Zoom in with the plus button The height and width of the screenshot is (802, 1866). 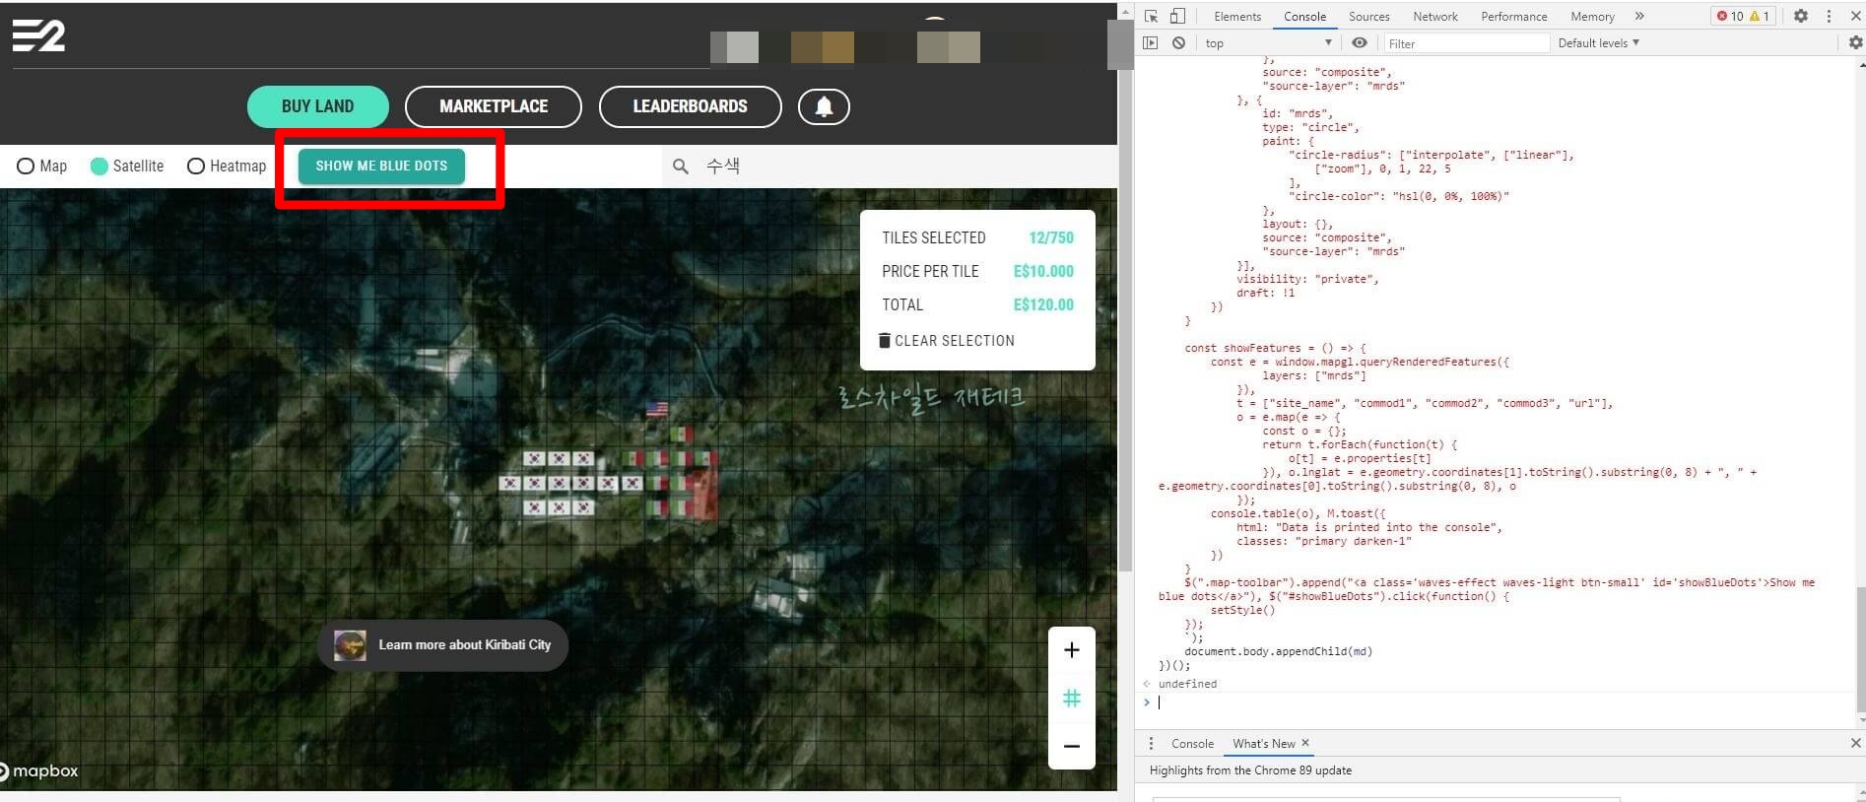(x=1072, y=650)
